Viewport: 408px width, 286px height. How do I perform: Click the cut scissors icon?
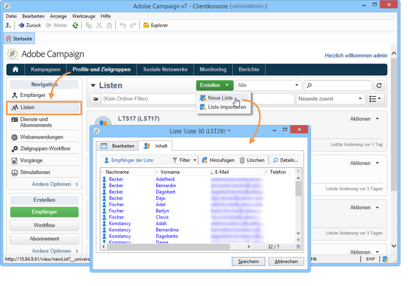(99, 25)
